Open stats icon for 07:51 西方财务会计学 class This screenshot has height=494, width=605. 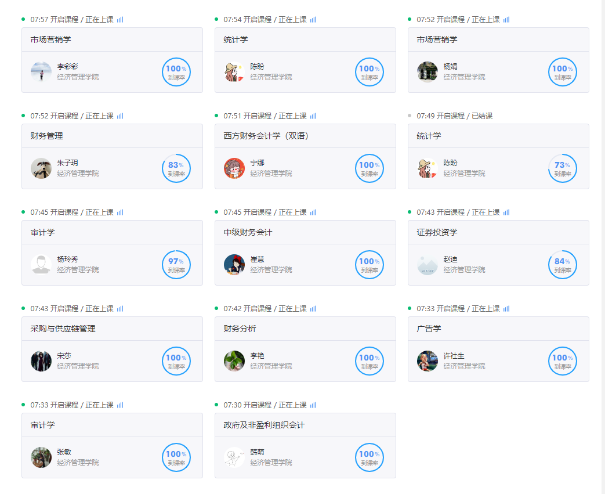[x=313, y=116]
